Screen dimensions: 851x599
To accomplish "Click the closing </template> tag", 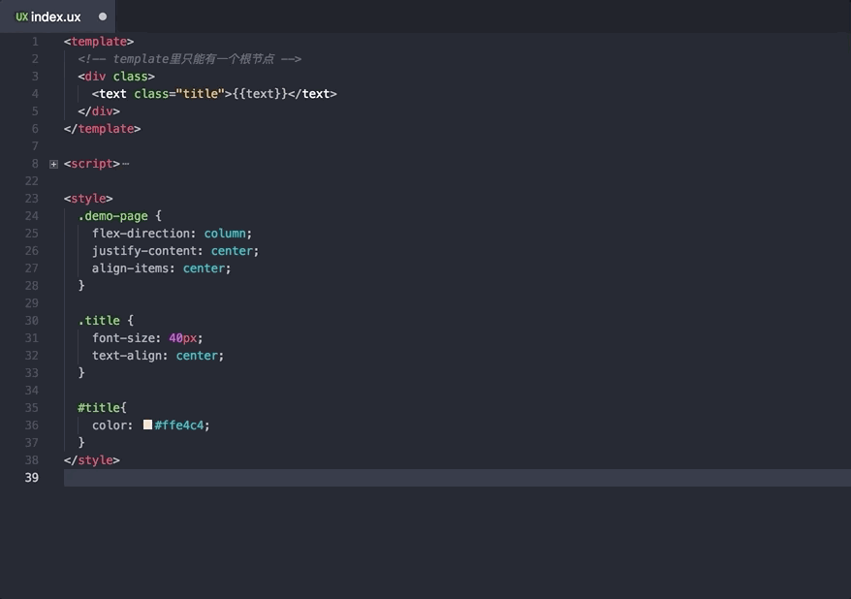I will click(x=102, y=129).
